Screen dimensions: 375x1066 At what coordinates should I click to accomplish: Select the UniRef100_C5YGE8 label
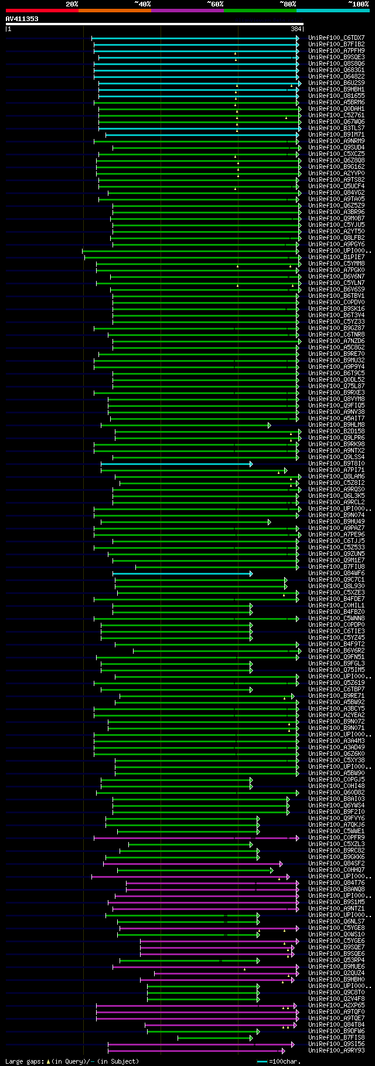click(336, 928)
